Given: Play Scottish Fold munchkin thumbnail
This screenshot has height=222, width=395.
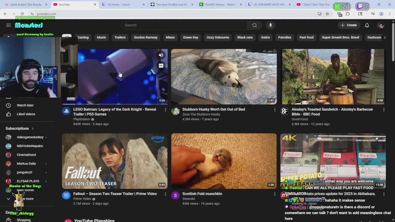Looking at the screenshot, I should click(x=224, y=161).
